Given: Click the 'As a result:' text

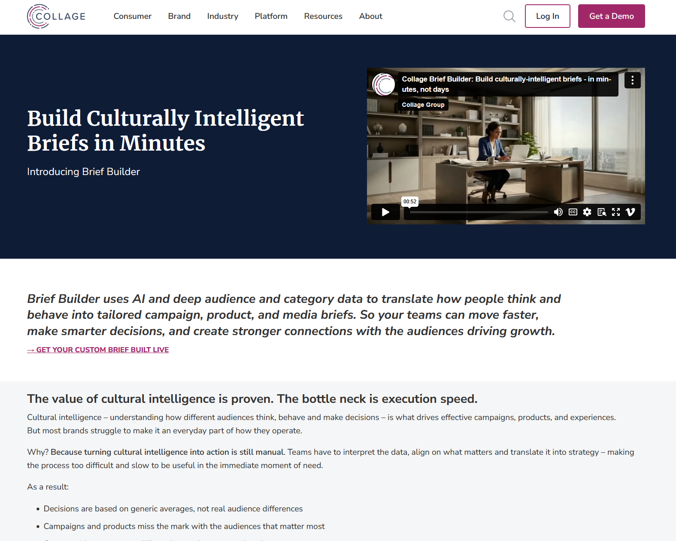Looking at the screenshot, I should point(48,487).
